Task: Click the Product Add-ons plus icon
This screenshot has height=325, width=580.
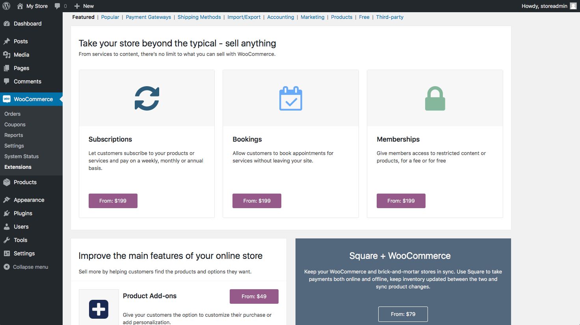Action: (99, 309)
